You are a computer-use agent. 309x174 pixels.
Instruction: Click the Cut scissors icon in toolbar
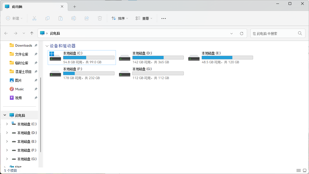(x=34, y=18)
